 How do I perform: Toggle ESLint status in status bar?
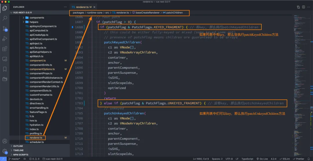click(285, 159)
